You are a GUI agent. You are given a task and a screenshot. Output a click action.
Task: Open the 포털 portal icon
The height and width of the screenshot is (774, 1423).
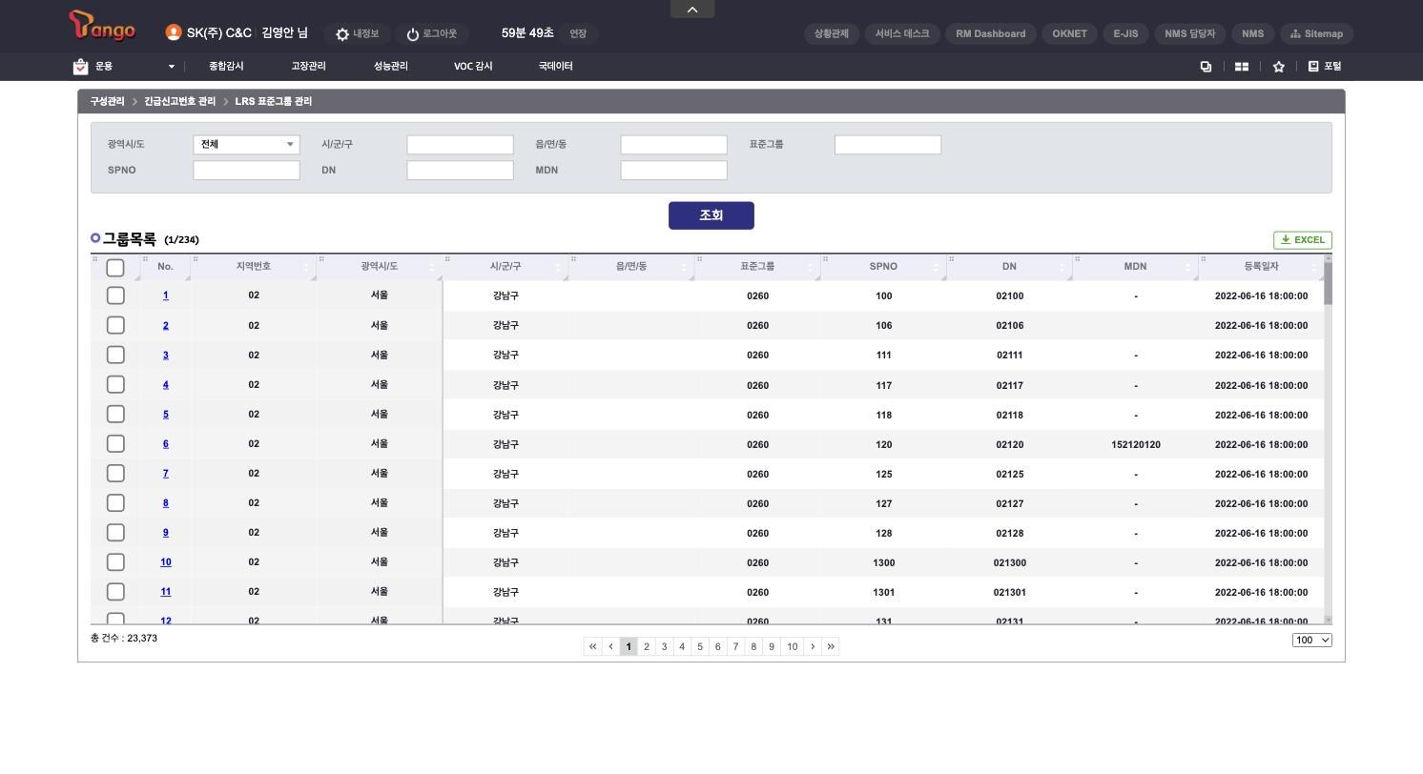[x=1313, y=66]
